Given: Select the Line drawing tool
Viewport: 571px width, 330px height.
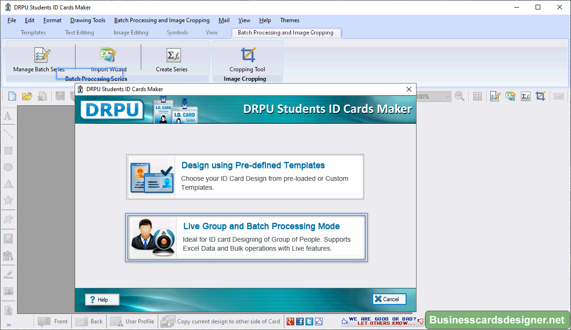Looking at the screenshot, I should 8,134.
